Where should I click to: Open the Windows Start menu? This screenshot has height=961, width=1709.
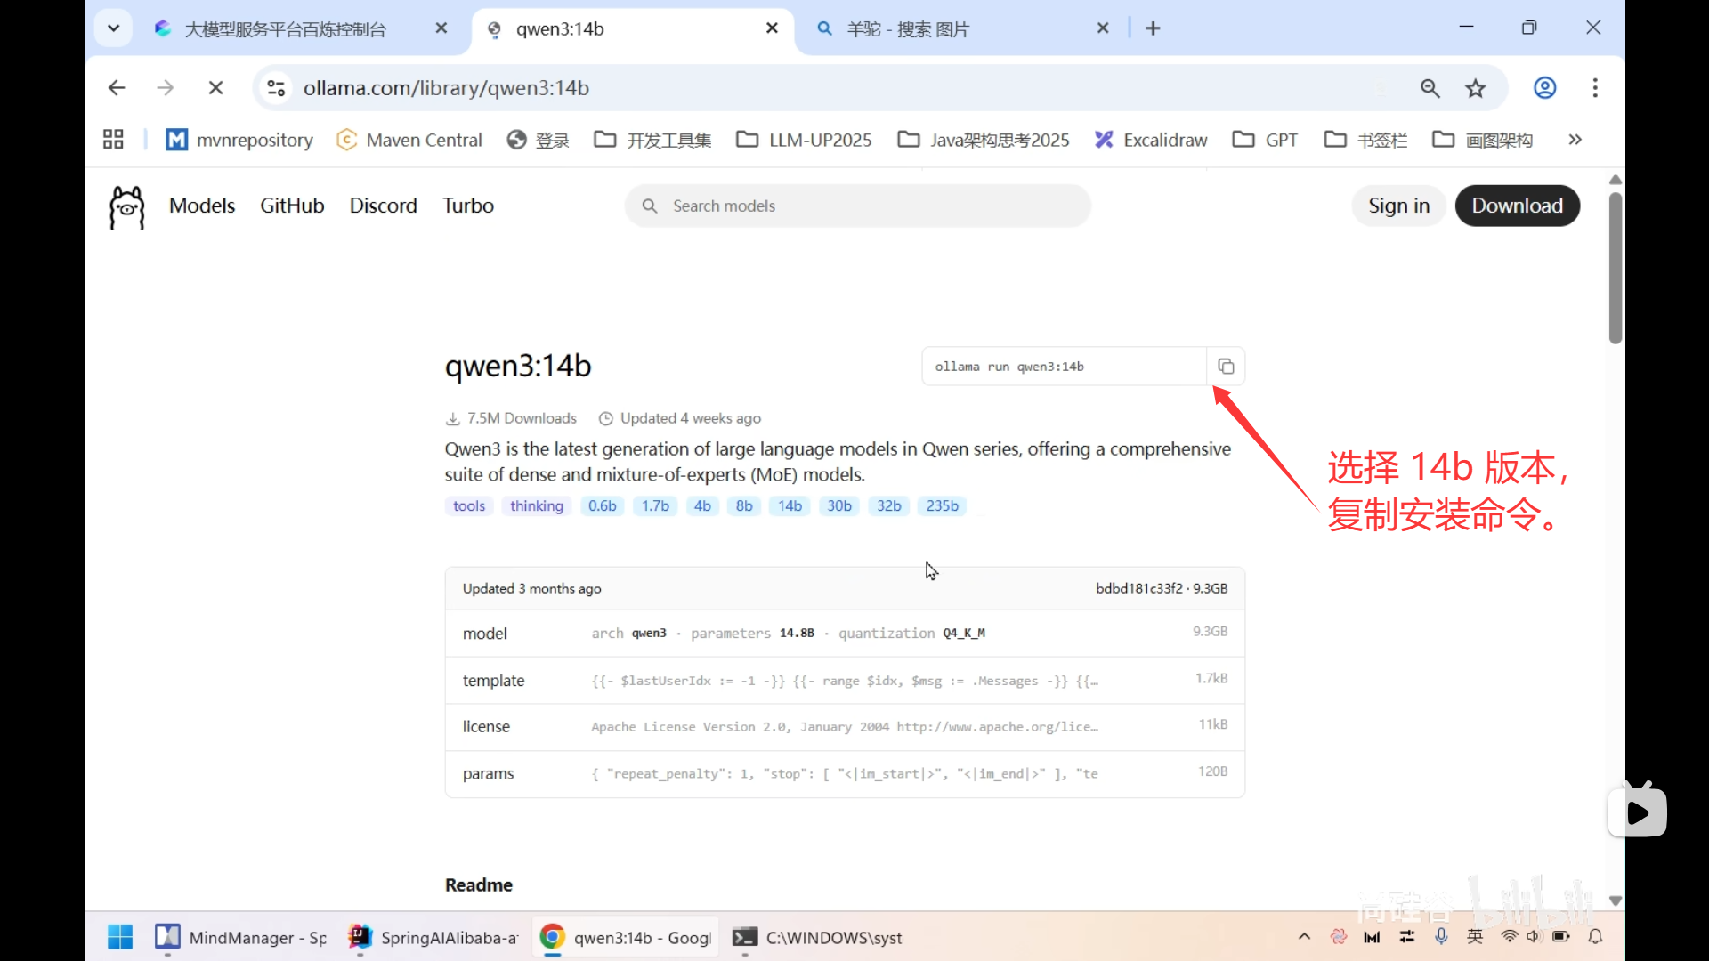point(120,937)
